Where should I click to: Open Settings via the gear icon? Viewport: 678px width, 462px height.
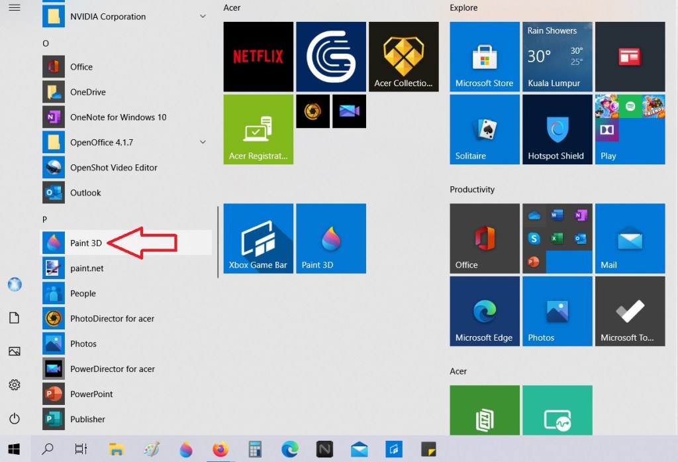[x=15, y=385]
